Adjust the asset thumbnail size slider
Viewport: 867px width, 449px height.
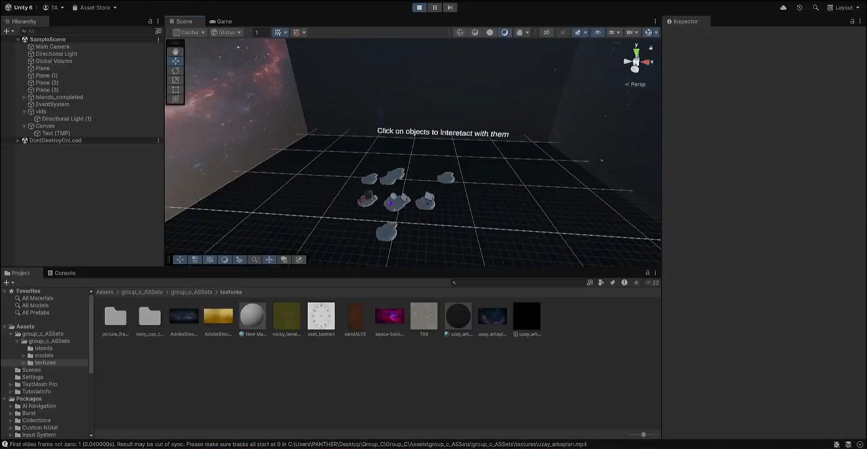pos(643,435)
